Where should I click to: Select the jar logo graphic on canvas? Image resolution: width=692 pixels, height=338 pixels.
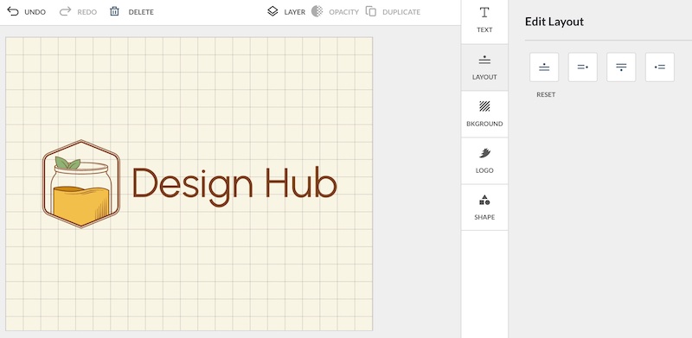click(81, 184)
